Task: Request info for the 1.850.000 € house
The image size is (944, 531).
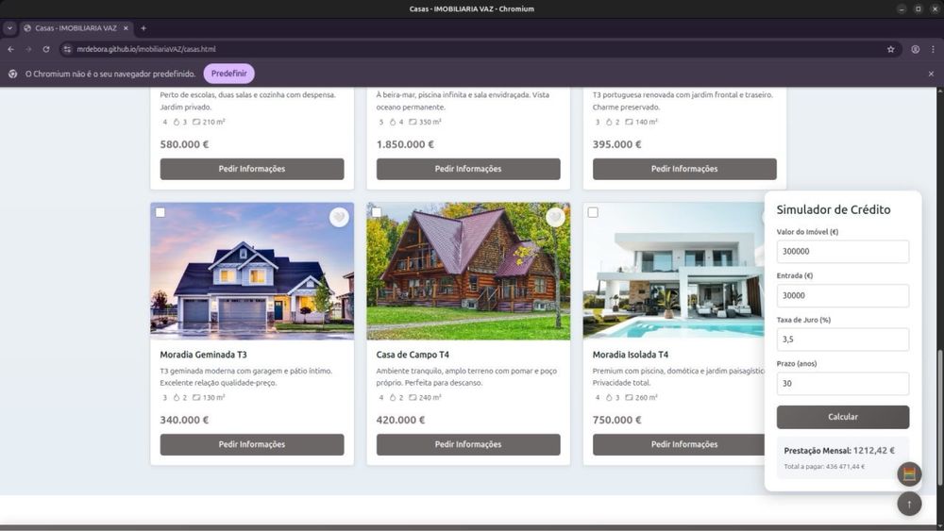Action: (468, 169)
